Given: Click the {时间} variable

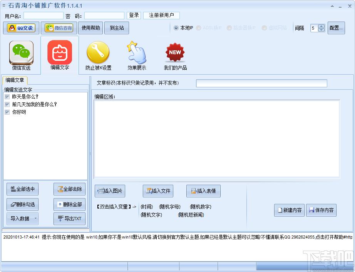Looking at the screenshot, I should [x=147, y=207].
